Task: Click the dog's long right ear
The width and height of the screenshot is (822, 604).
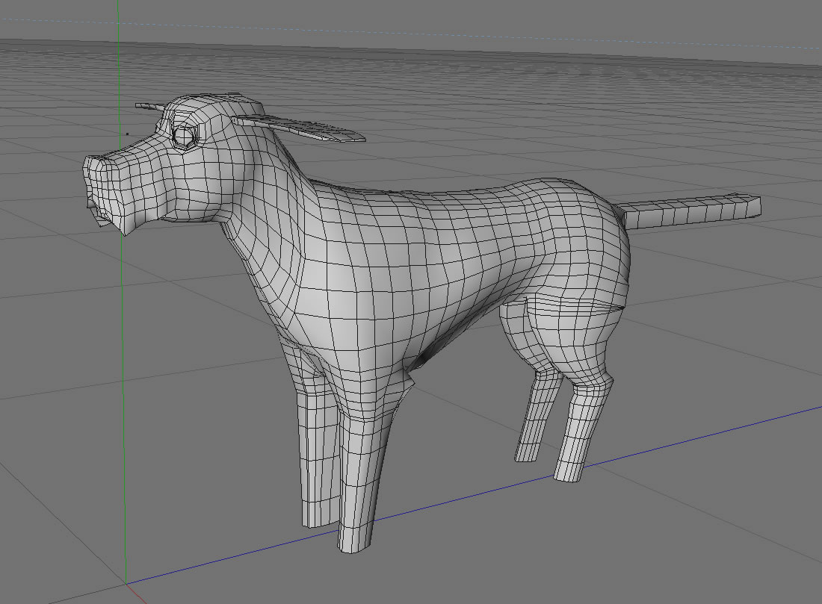Action: 297,128
